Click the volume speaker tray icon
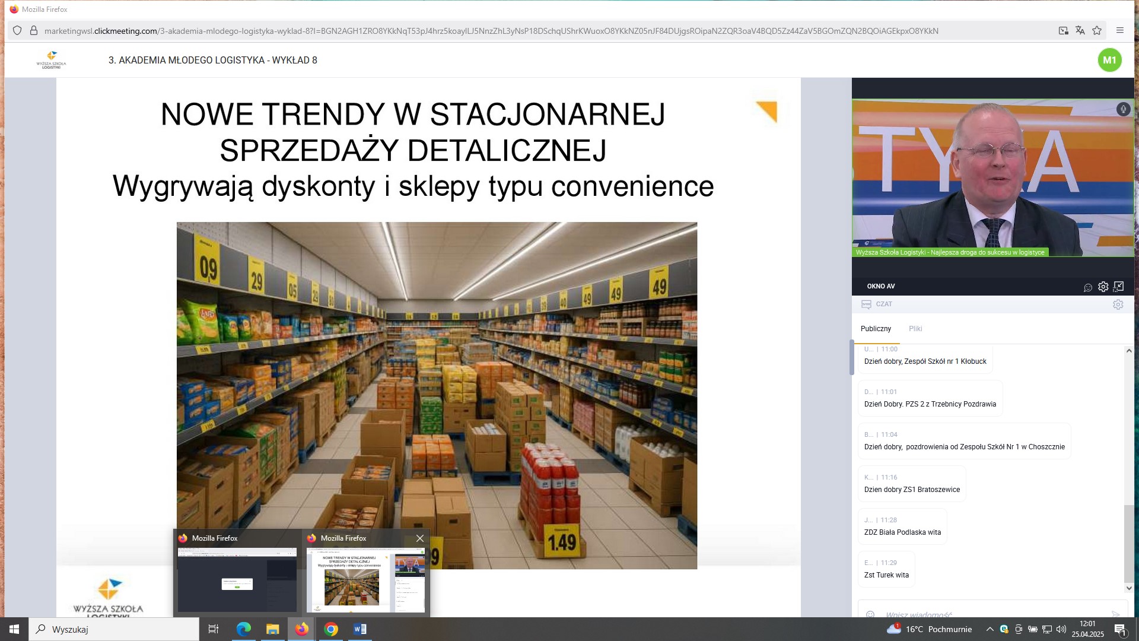1139x641 pixels. (x=1061, y=629)
